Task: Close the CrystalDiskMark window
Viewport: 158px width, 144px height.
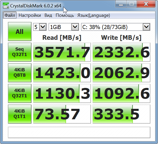Action: click(146, 4)
